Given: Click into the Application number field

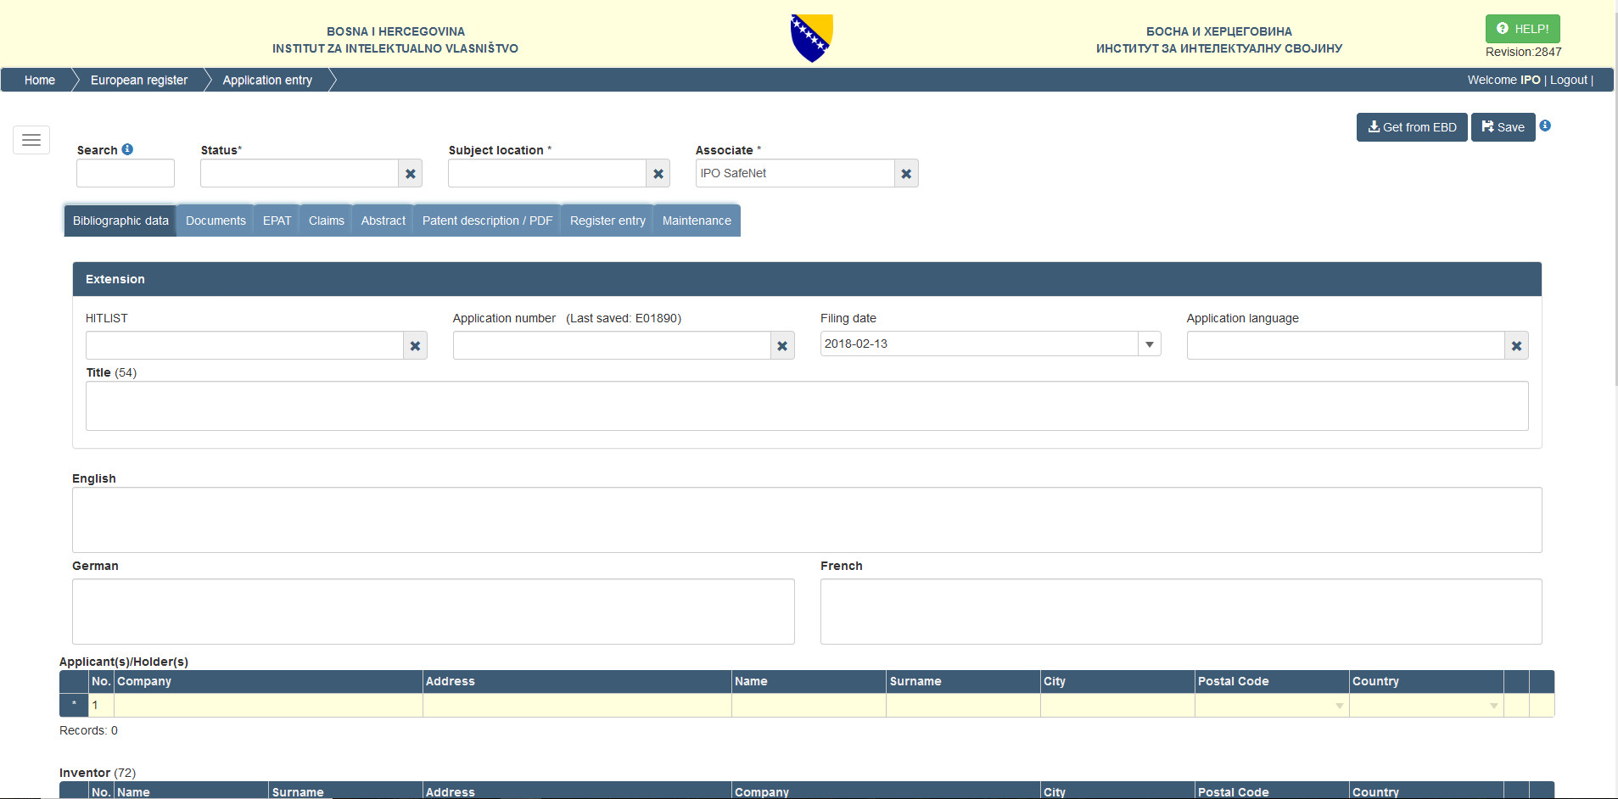Looking at the screenshot, I should click(x=612, y=346).
